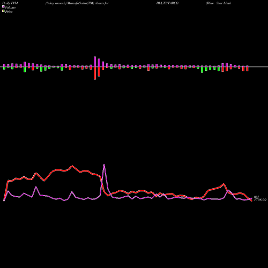
Task: Click the 'Daily PVM' title text
Action: [x=10, y=3]
